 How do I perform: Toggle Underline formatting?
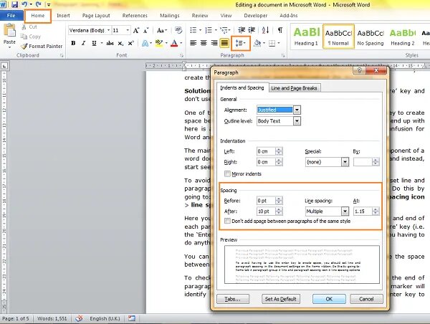pos(94,43)
